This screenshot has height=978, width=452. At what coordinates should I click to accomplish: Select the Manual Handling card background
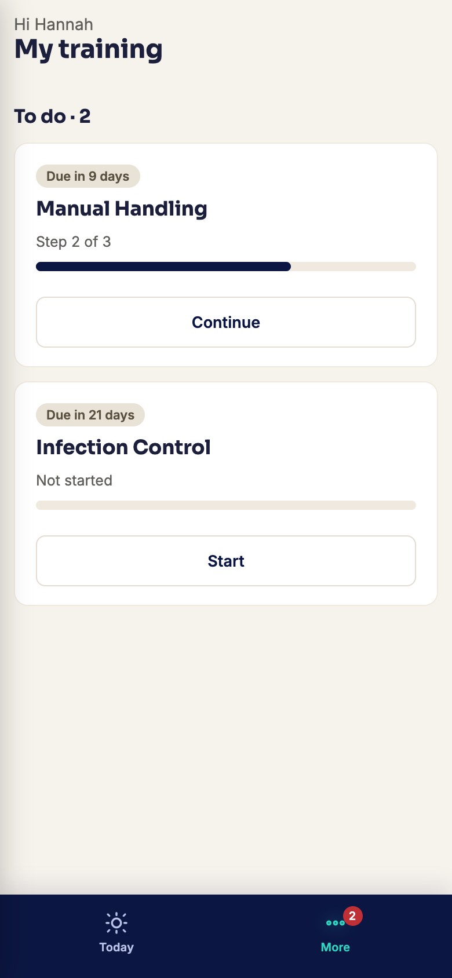[x=226, y=255]
